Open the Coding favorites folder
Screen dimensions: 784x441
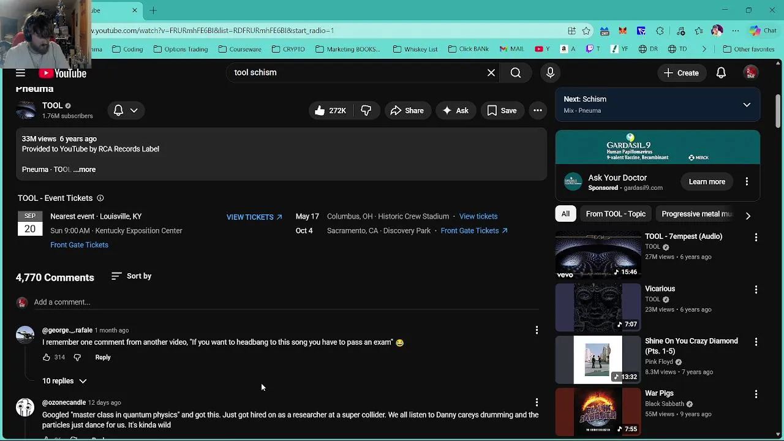tap(127, 49)
